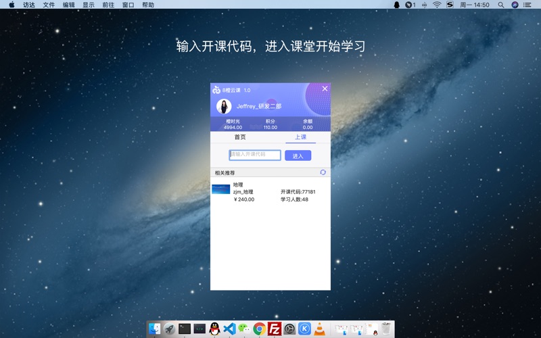Viewport: 541px width, 338px height.
Task: Open the 编辑 menu
Action: 69,5
